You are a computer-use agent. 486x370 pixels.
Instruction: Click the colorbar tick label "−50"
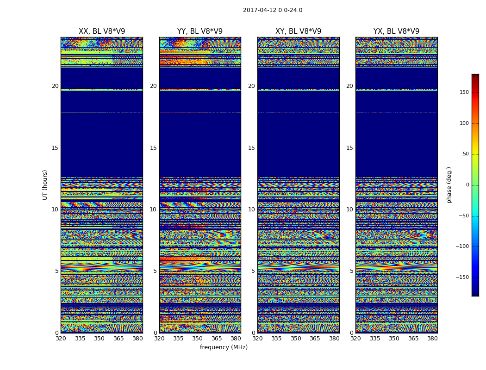pos(464,216)
